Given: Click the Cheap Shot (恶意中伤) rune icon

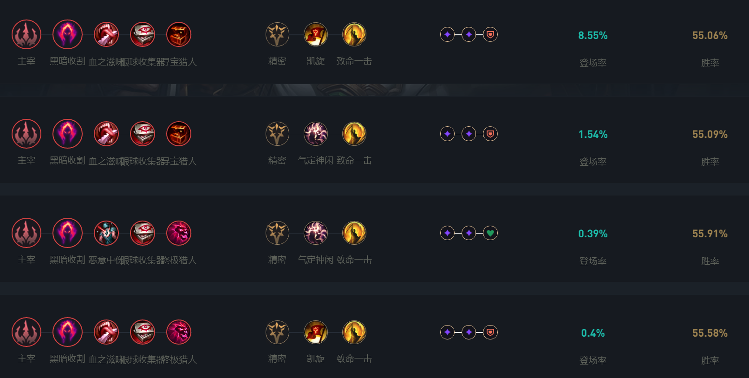Looking at the screenshot, I should click(106, 233).
